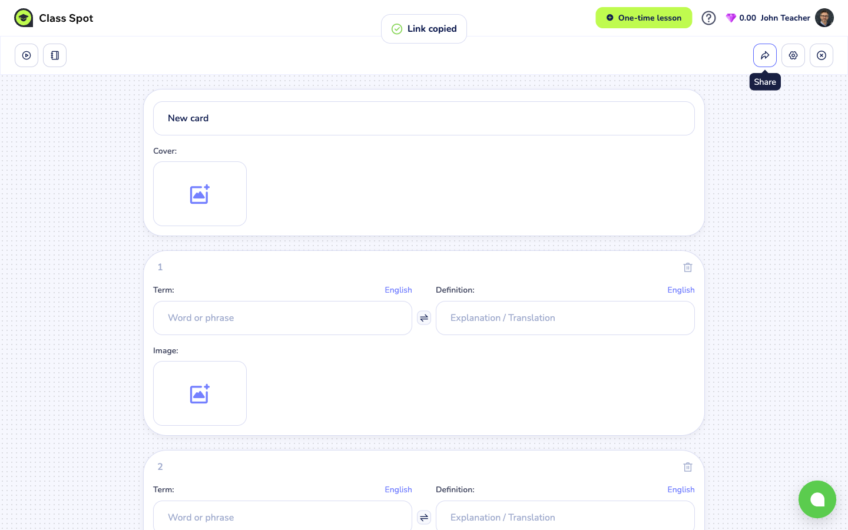Click the One-time lesson button
The image size is (848, 530).
(644, 18)
